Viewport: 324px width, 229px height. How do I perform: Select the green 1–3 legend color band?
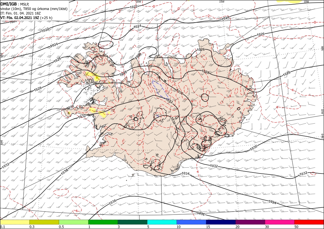[103, 222]
